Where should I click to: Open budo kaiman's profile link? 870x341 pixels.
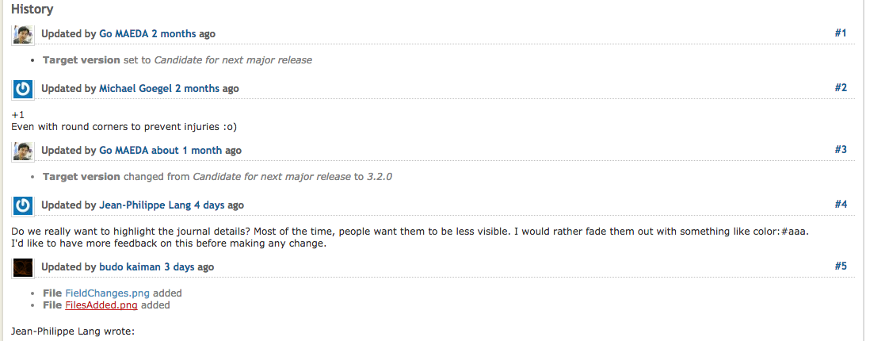click(131, 267)
